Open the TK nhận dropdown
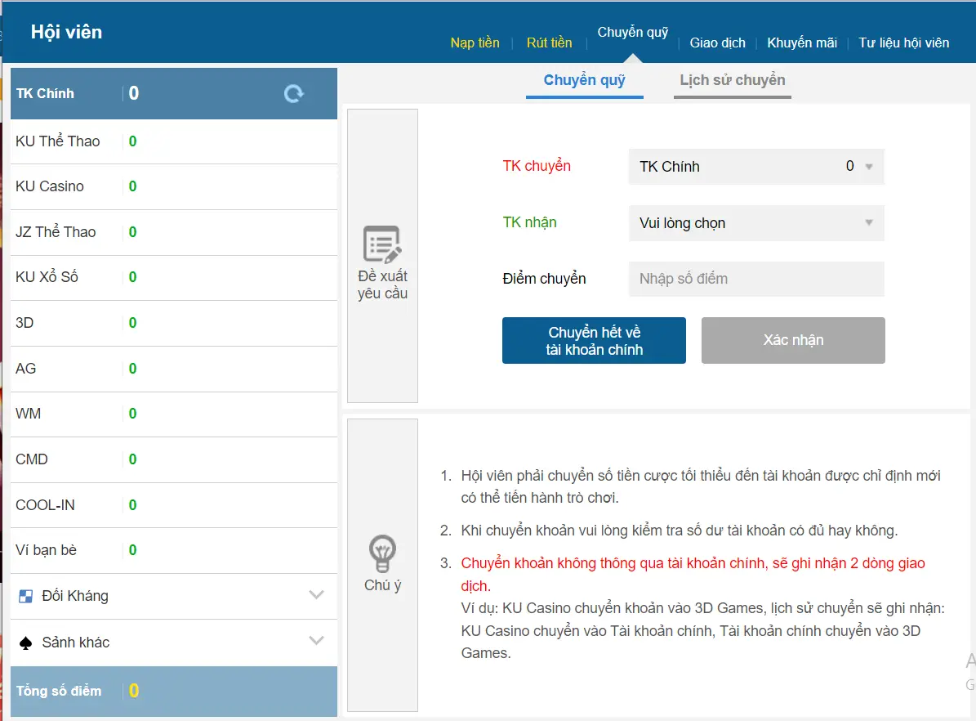The height and width of the screenshot is (721, 976). [x=755, y=222]
